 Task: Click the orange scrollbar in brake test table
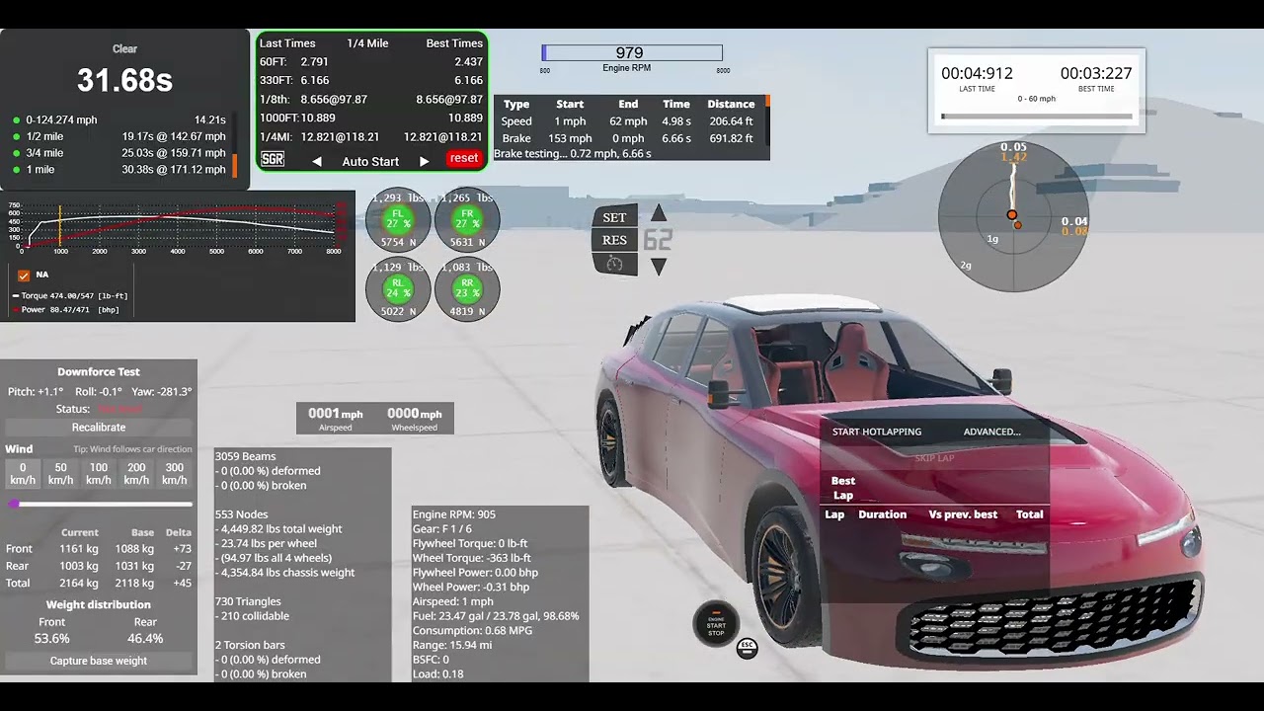[x=767, y=101]
